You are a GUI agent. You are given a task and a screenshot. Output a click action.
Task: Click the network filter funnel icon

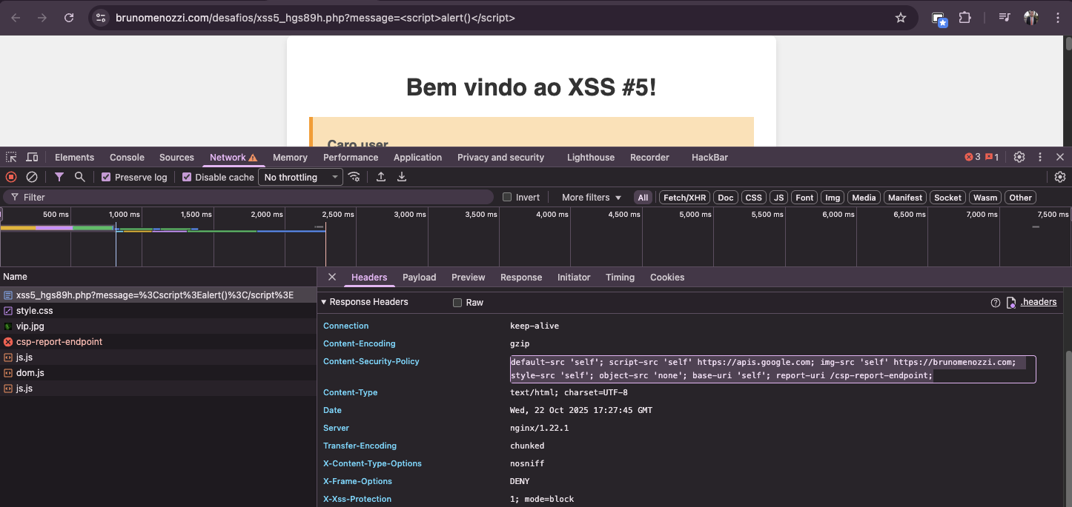coord(59,177)
